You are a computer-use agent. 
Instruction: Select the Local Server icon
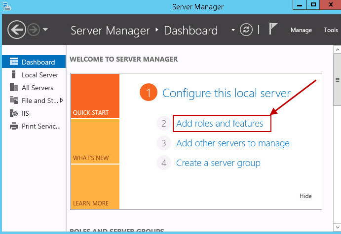[x=14, y=75]
